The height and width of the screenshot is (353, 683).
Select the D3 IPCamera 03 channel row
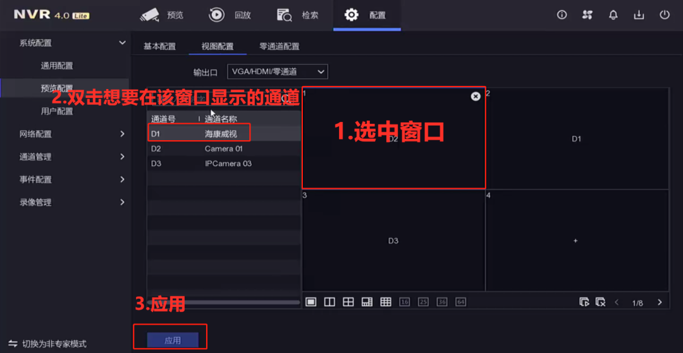[x=223, y=164]
